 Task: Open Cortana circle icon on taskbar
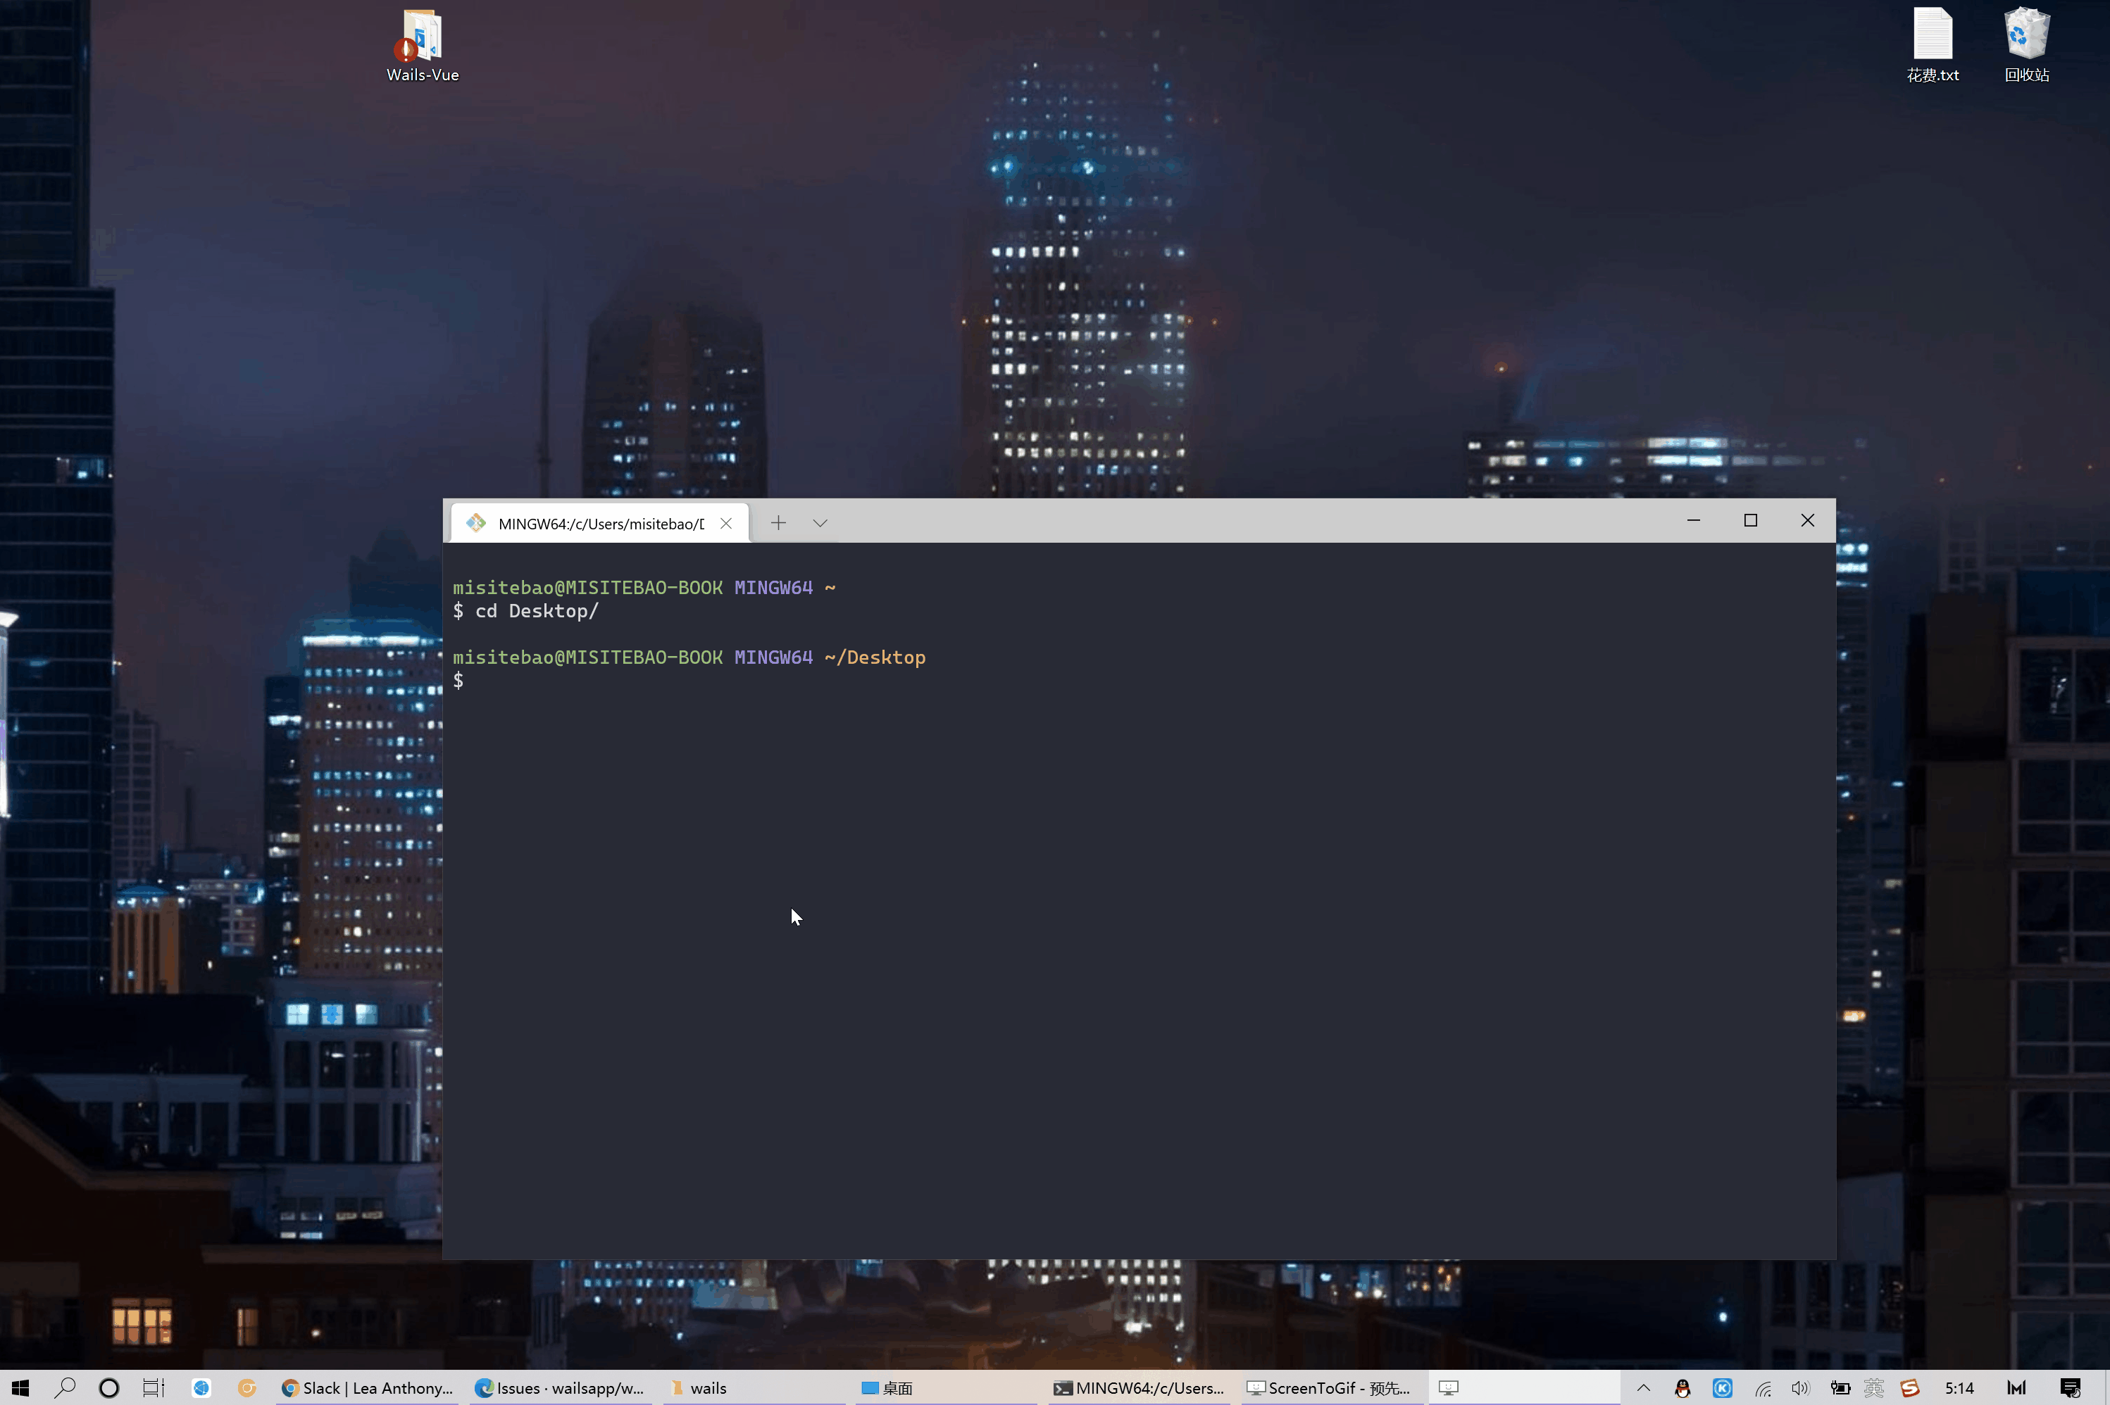click(x=108, y=1388)
